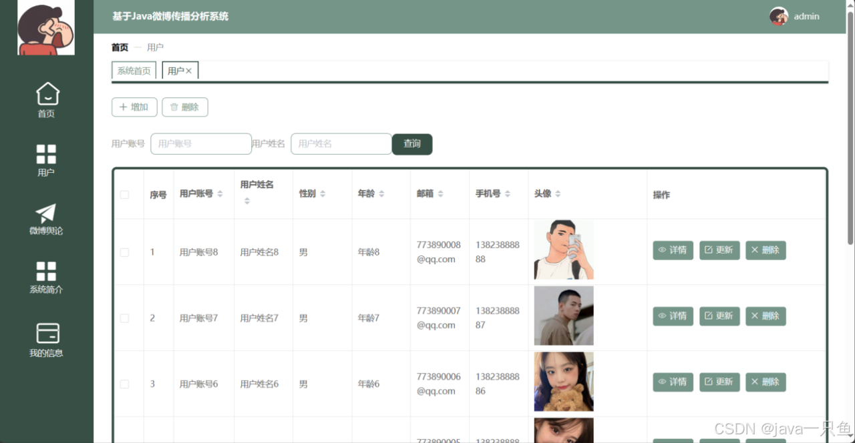
Task: Open the 系统简介 grid icon
Action: pyautogui.click(x=46, y=272)
